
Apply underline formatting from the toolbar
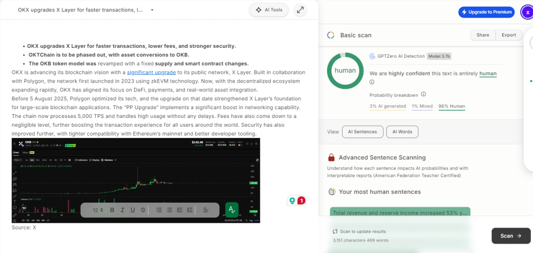(133, 210)
